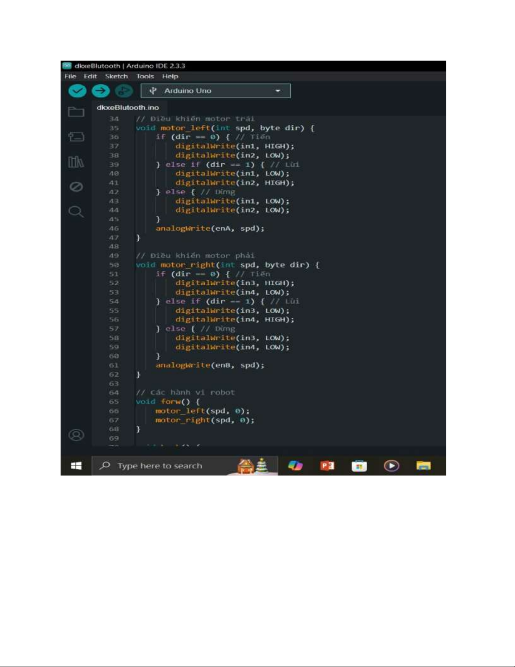Select the dkxeBlutooth.ino tab
The width and height of the screenshot is (515, 667).
(x=128, y=108)
